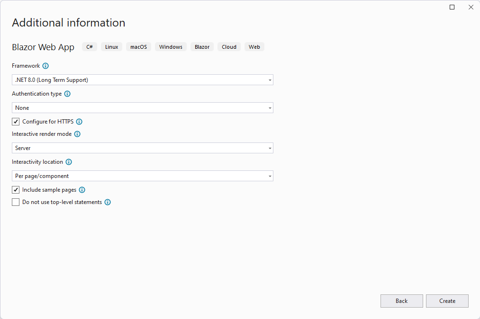Click the Interactive render mode info icon
Viewport: 480px width, 319px height.
pyautogui.click(x=77, y=134)
